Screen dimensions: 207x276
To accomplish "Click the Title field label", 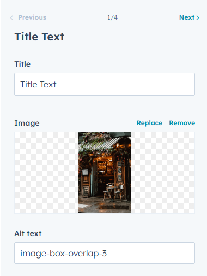I will [x=22, y=64].
